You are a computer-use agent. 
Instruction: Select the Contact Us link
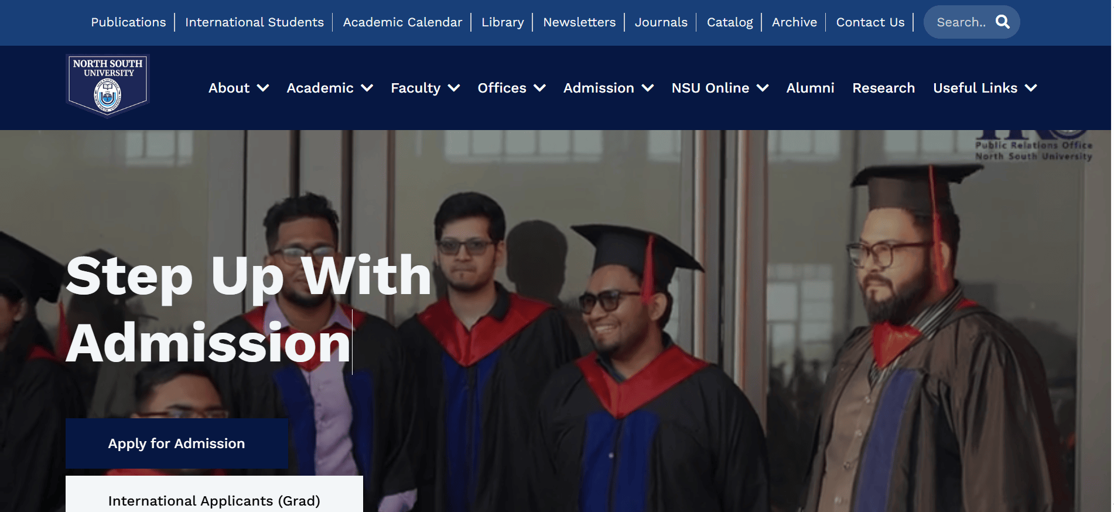tap(870, 22)
